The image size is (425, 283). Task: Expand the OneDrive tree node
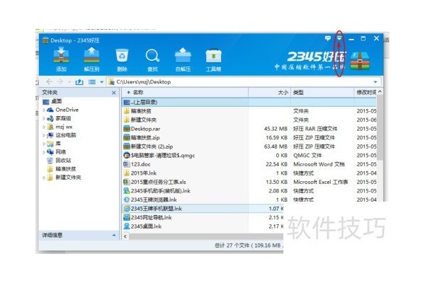[44, 110]
